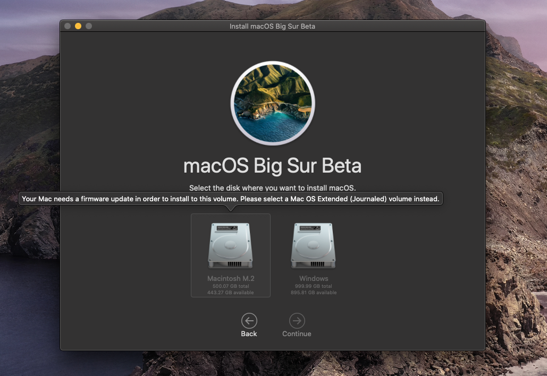Click the disabled zoom window button

89,26
